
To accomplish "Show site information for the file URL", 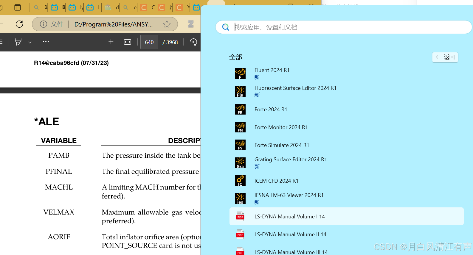I will 44,24.
